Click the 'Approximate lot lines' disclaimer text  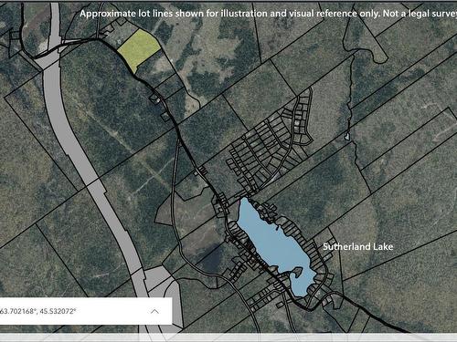pyautogui.click(x=268, y=14)
